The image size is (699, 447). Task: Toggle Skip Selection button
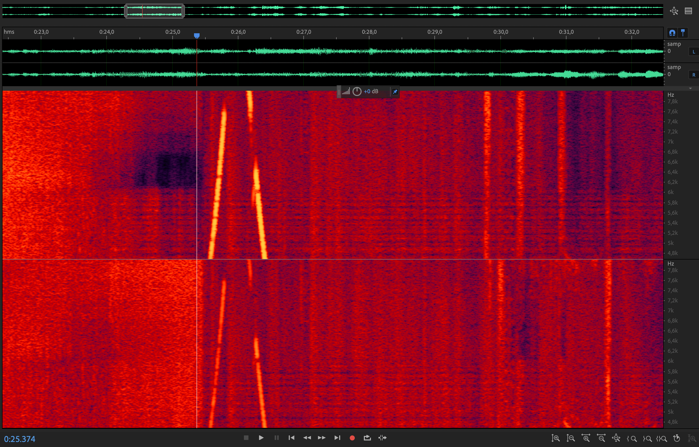click(383, 438)
